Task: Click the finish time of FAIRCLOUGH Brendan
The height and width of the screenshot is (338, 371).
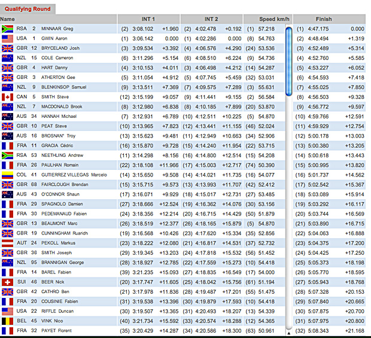Action: pyautogui.click(x=318, y=185)
